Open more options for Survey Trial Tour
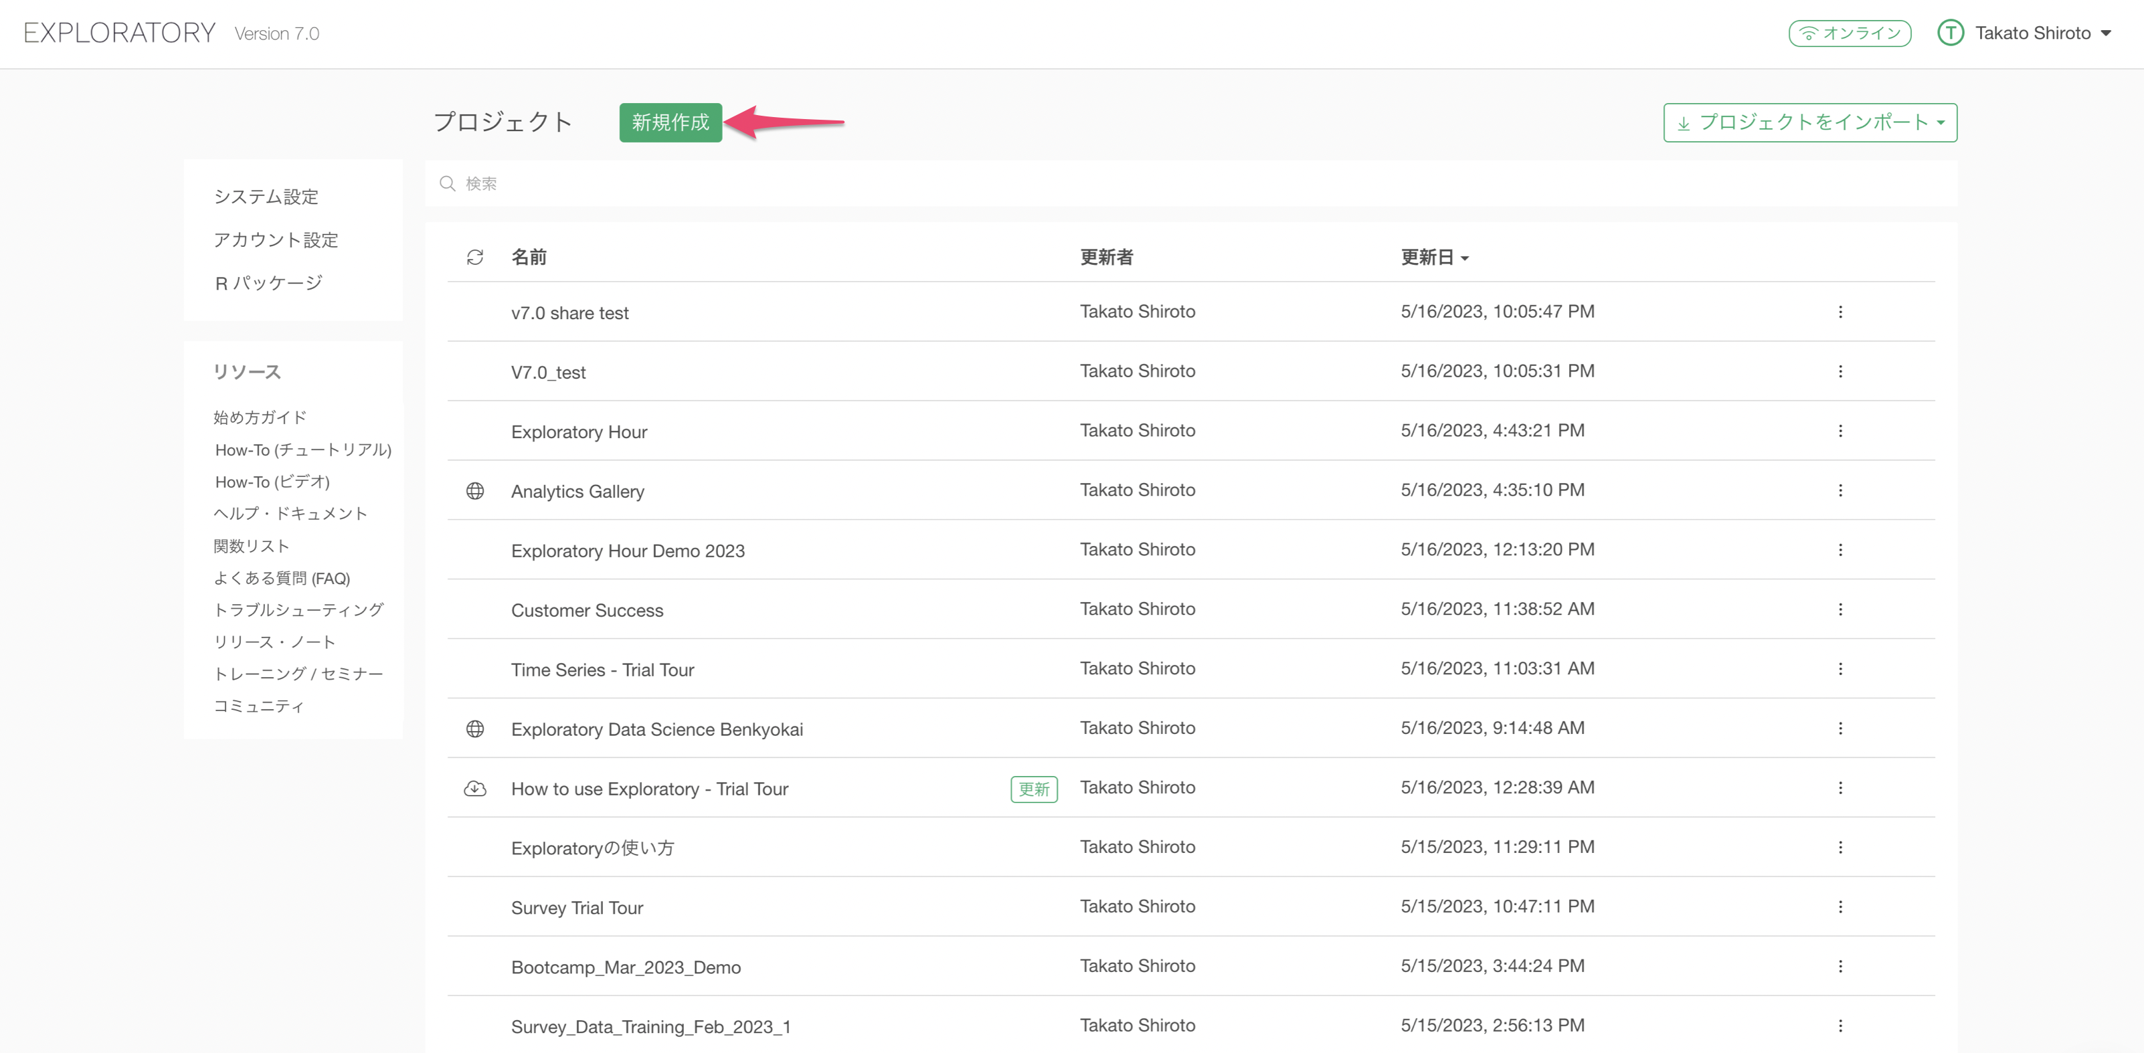Viewport: 2144px width, 1053px height. click(1840, 906)
